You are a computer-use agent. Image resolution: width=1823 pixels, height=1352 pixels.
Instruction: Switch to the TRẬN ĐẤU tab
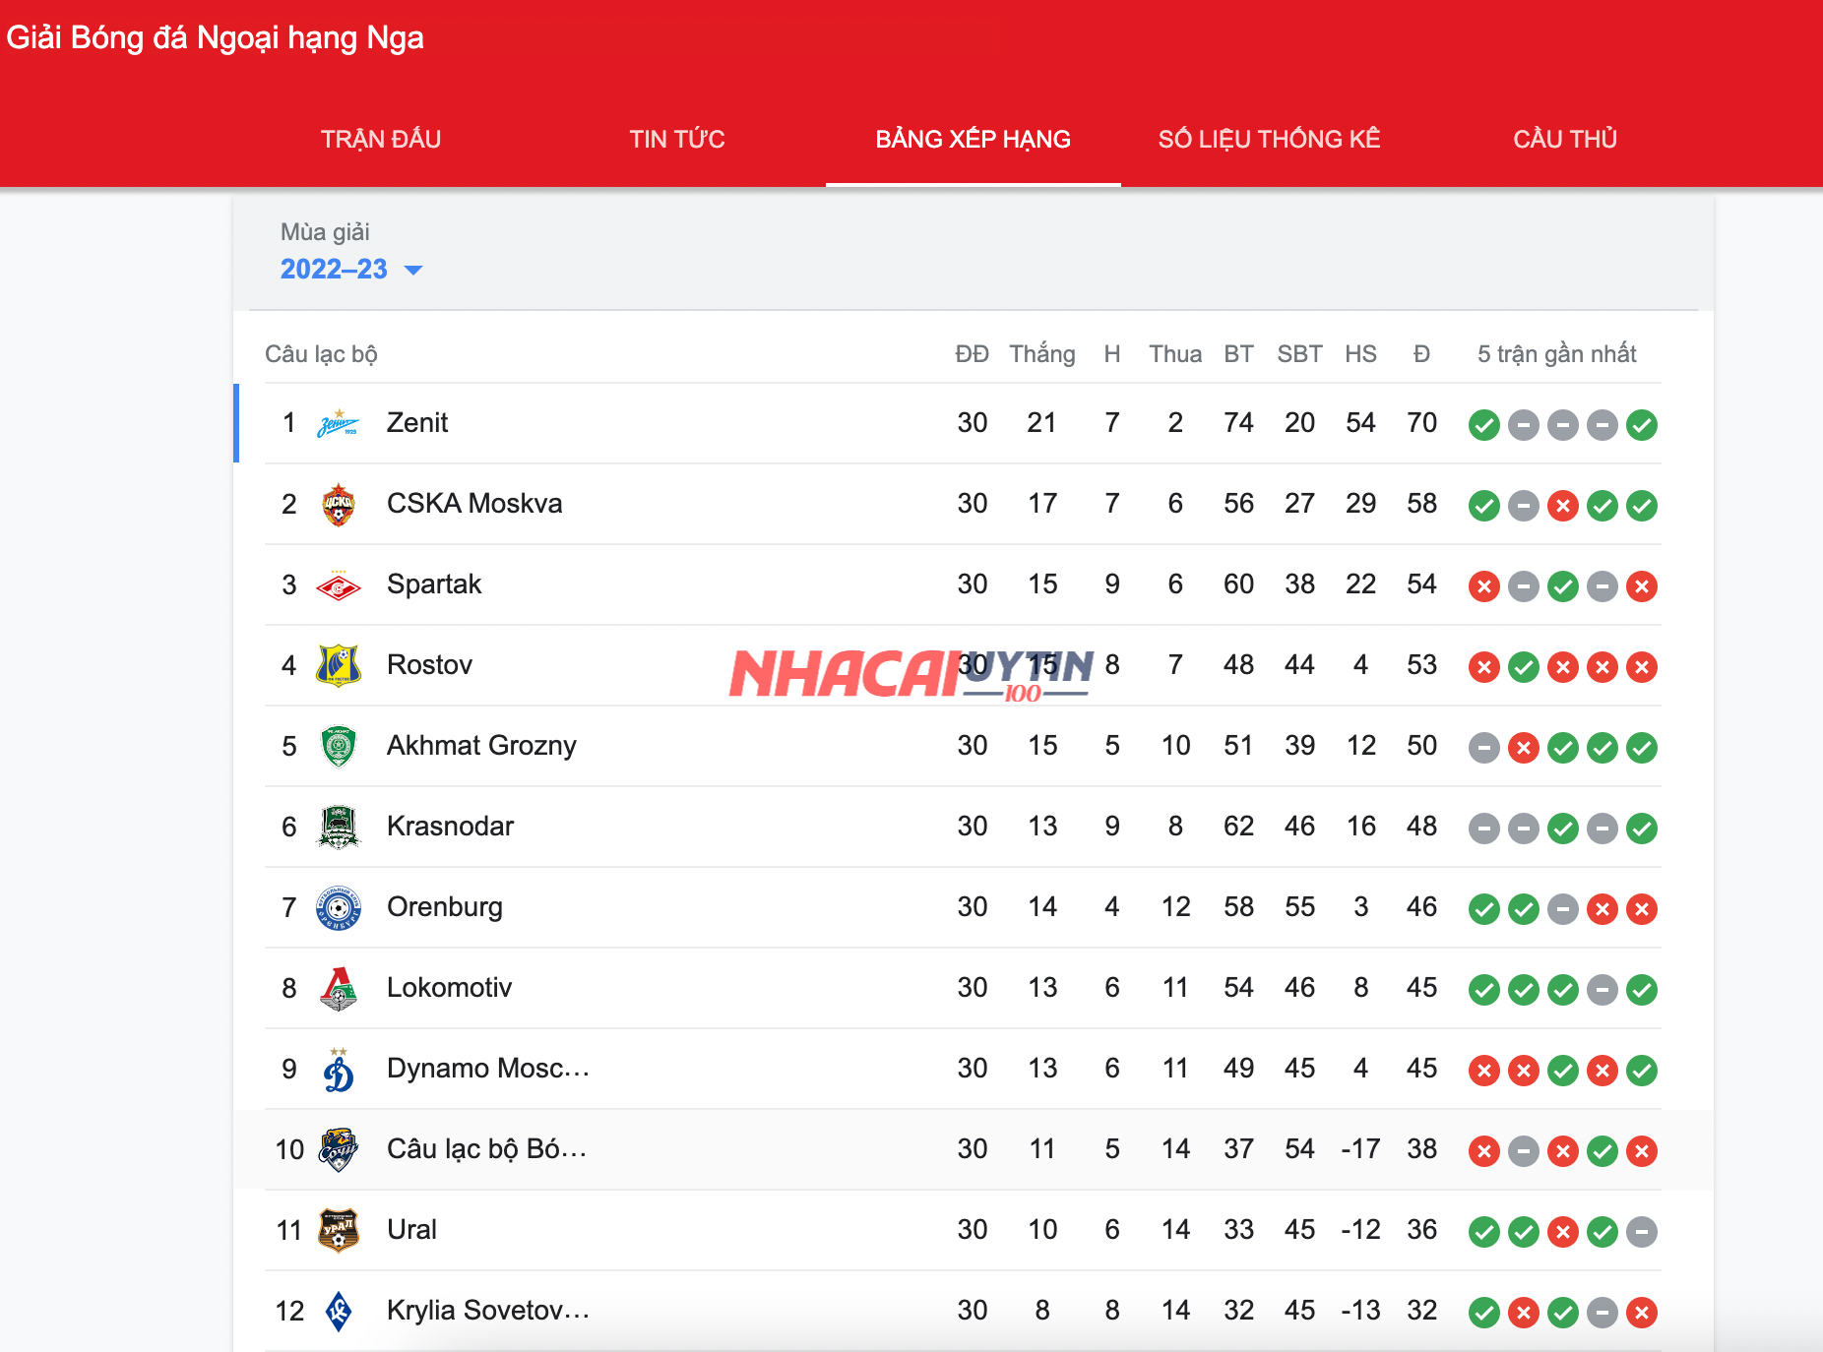[381, 139]
